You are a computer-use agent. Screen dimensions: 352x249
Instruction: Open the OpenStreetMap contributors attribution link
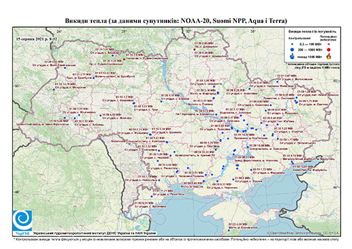click(303, 233)
